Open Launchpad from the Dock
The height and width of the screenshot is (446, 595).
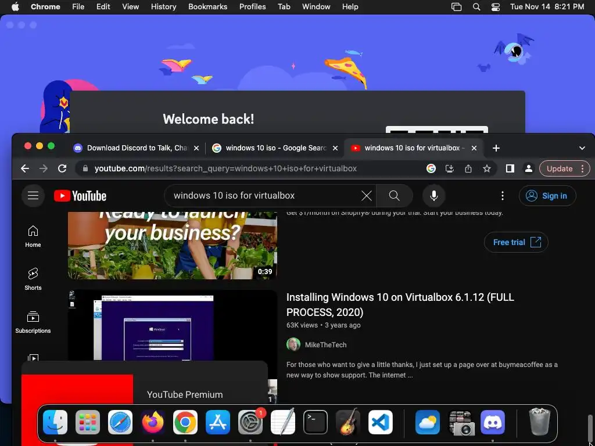tap(88, 422)
